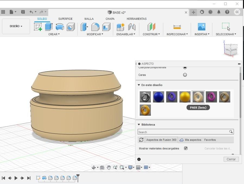
Task: Open the Mis aspectos tab
Action: [193, 140]
